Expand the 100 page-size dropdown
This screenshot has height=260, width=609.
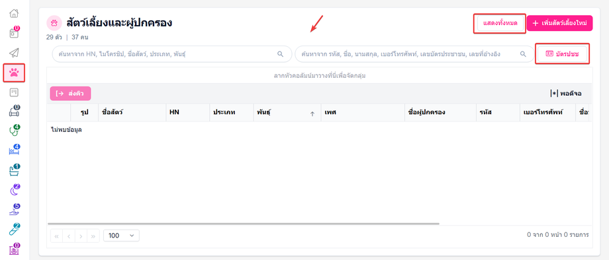tap(121, 236)
